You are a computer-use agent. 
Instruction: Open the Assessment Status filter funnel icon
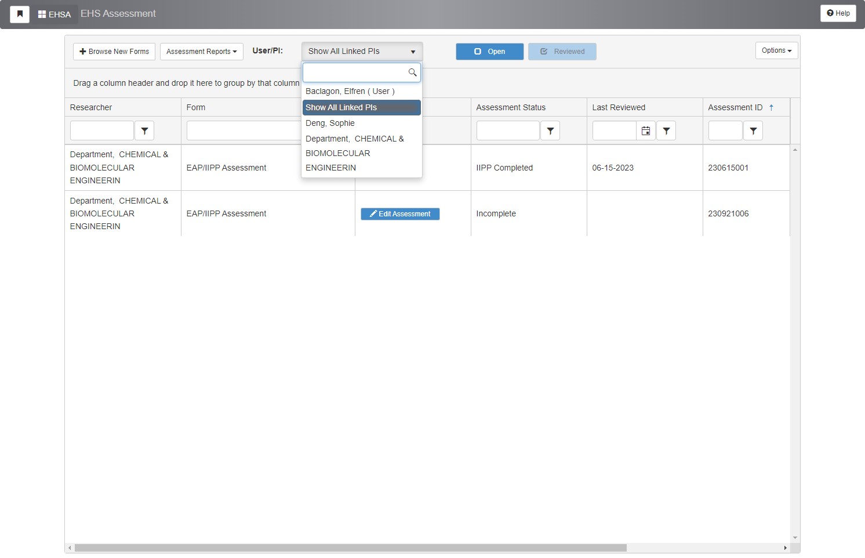pyautogui.click(x=550, y=131)
